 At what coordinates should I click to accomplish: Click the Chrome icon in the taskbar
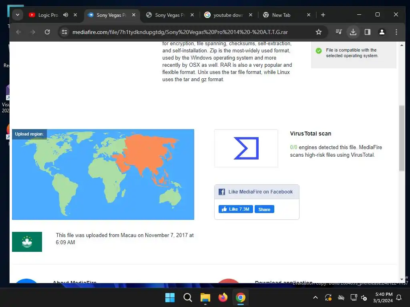pyautogui.click(x=241, y=297)
